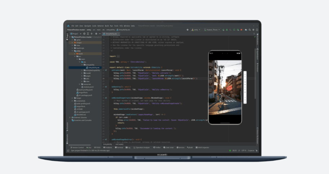The height and width of the screenshot is (174, 329).
Task: Collapse the PicturePreview-master root node
Action: (70, 37)
